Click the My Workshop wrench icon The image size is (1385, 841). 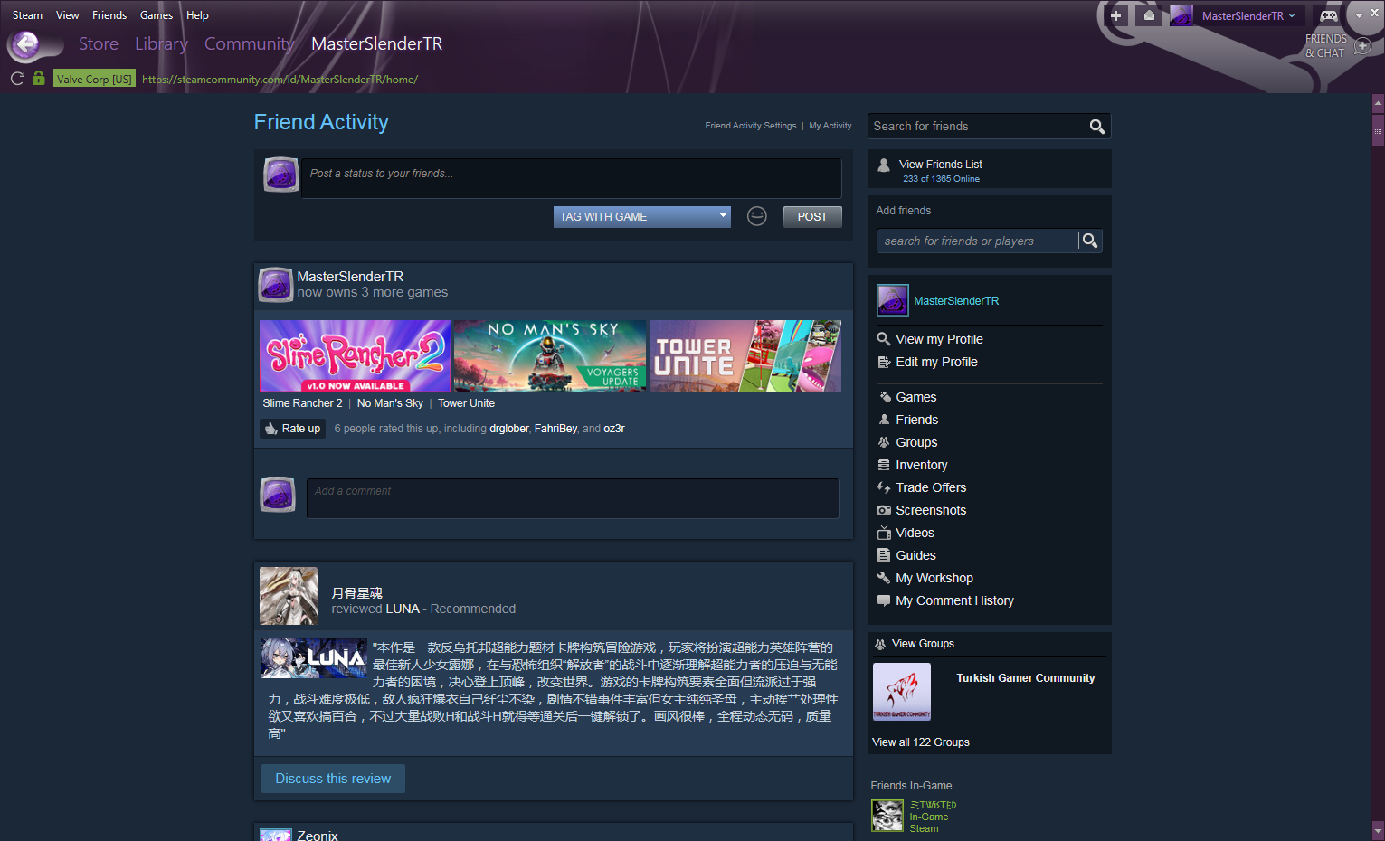pos(884,578)
